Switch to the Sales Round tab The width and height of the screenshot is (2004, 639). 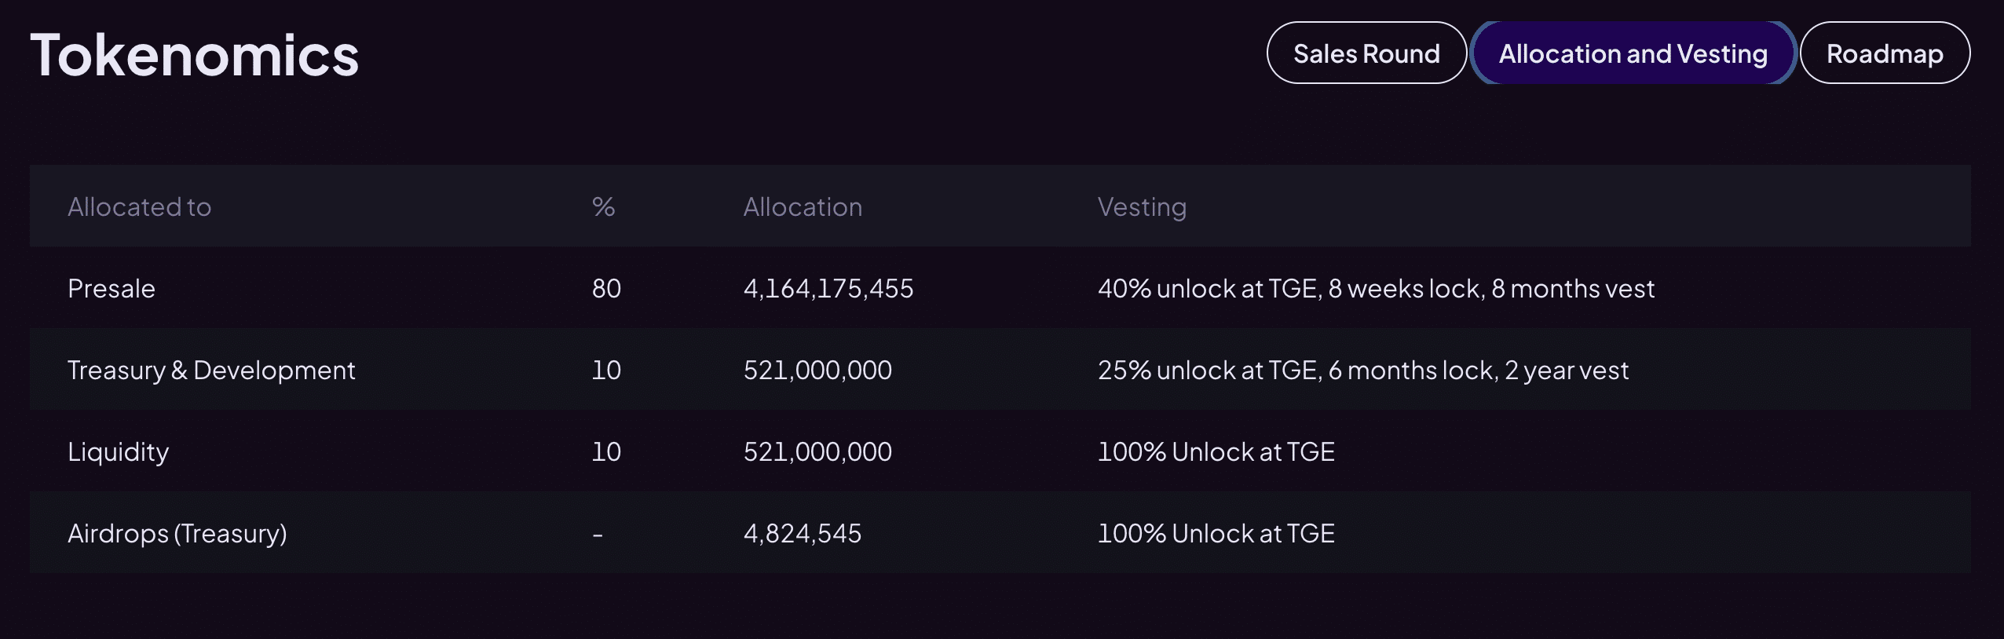(1366, 53)
